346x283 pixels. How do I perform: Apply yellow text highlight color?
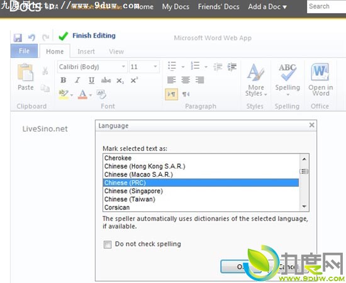(64, 94)
